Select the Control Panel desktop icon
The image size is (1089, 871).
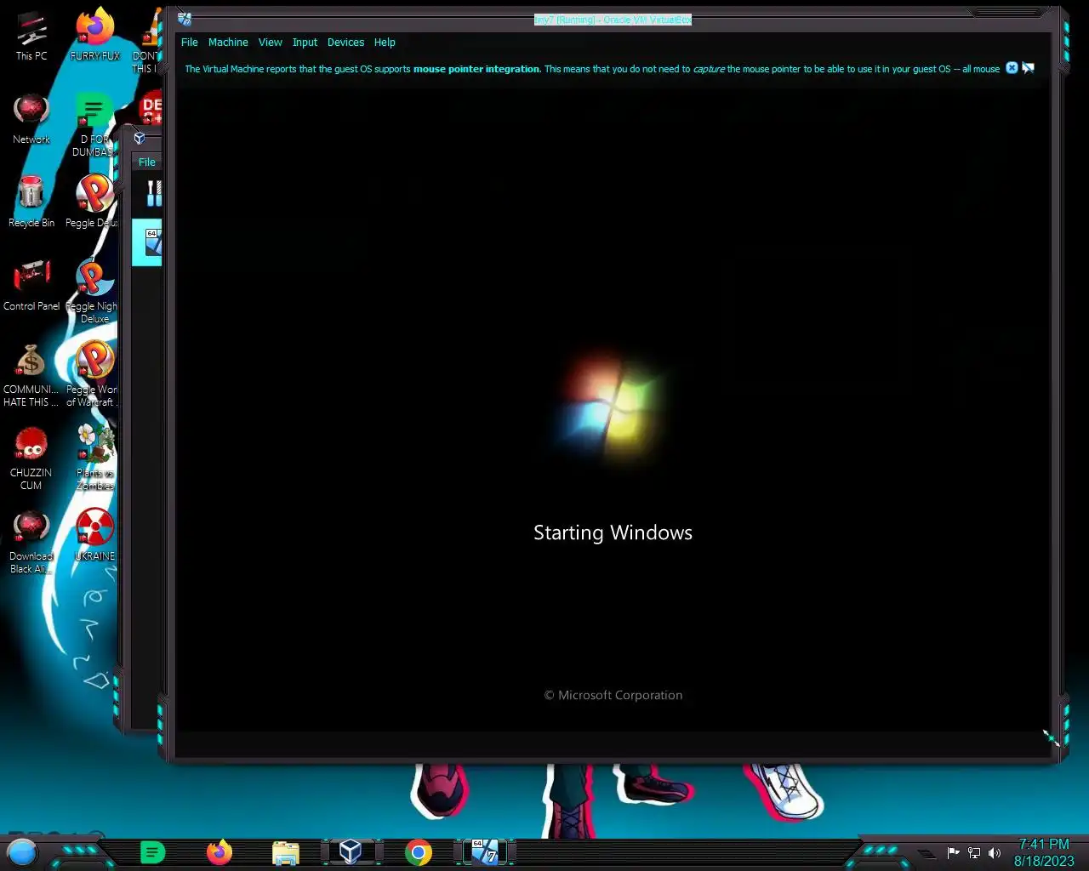(x=31, y=285)
